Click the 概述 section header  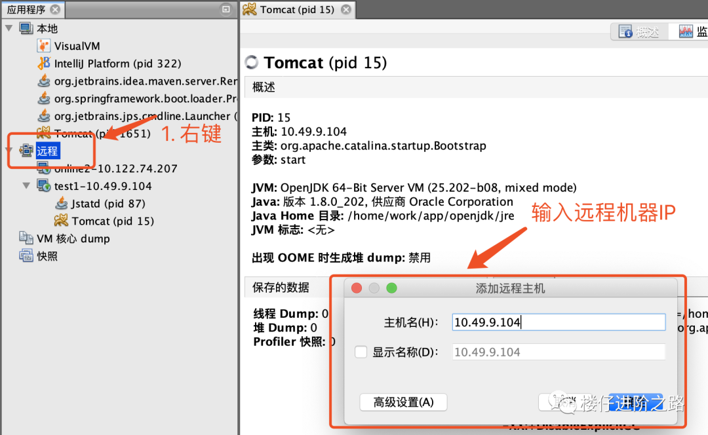click(264, 87)
